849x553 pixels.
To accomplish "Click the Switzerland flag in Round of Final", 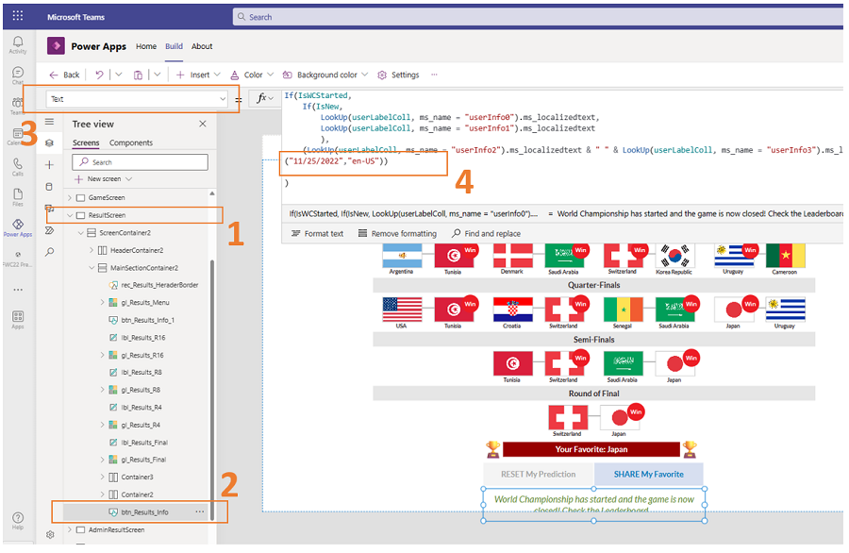I will click(x=568, y=418).
